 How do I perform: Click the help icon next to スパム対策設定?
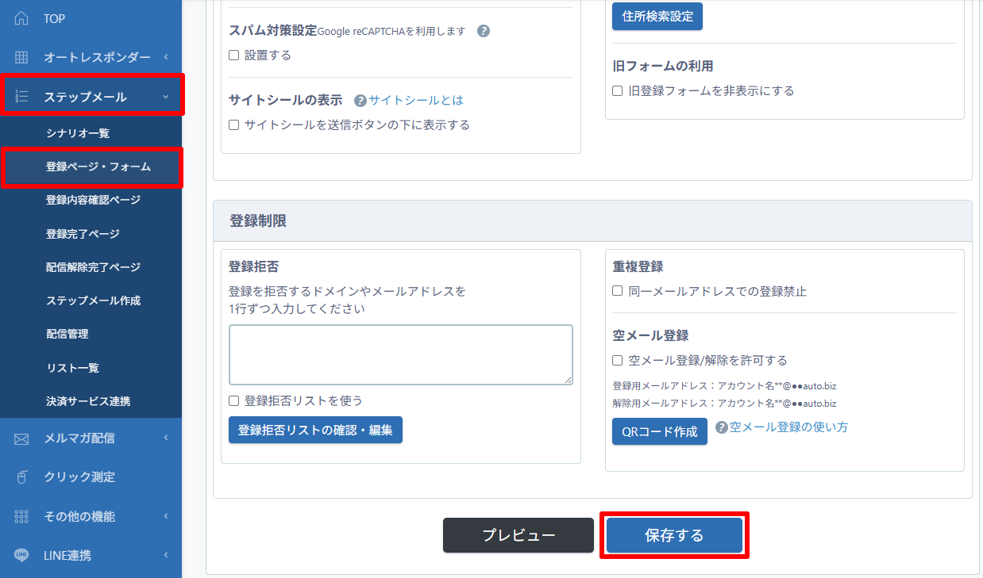(484, 32)
